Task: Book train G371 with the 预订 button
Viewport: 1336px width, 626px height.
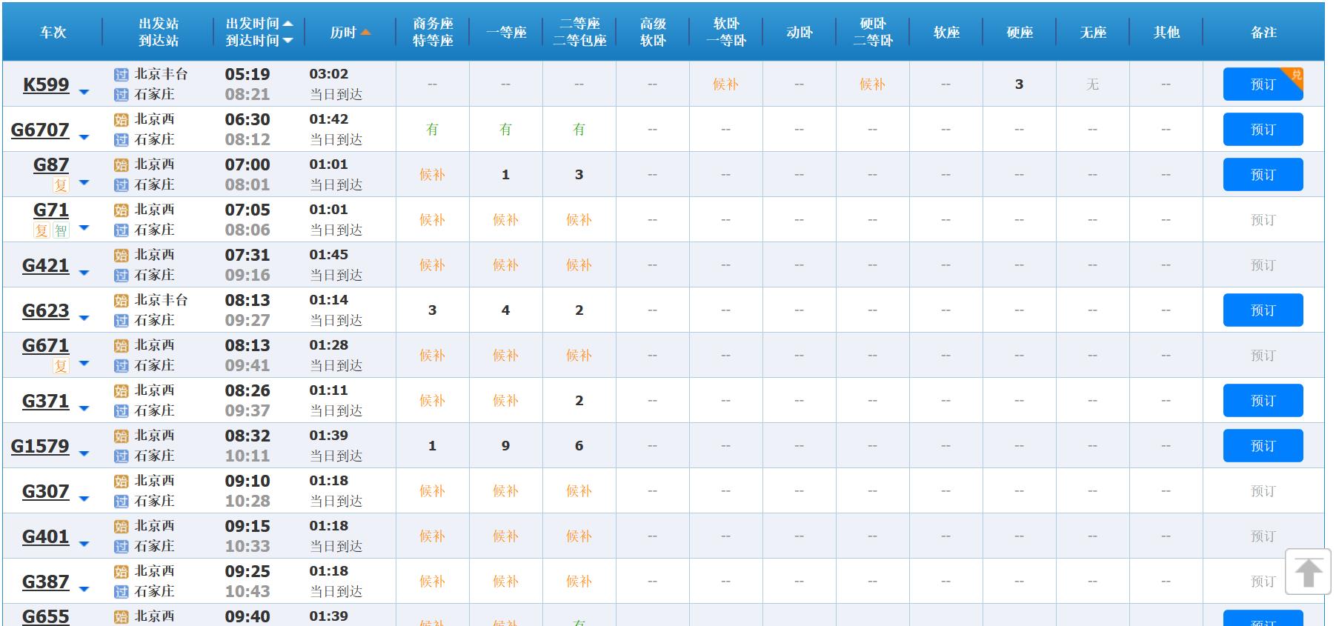Action: point(1263,401)
